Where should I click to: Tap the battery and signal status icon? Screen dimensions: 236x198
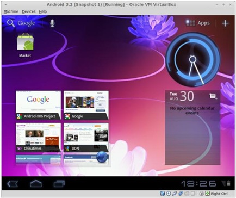click(226, 183)
